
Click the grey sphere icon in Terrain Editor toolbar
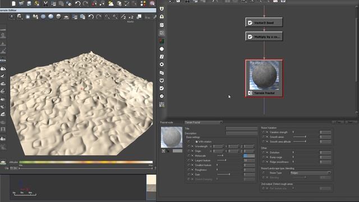click(58, 16)
